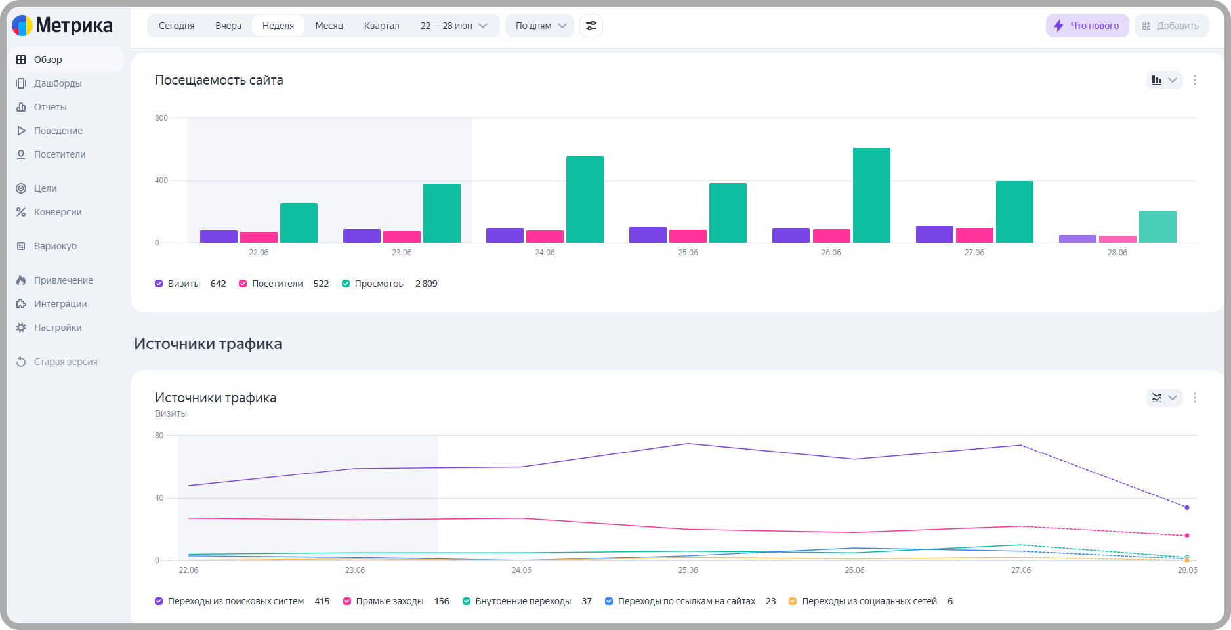The height and width of the screenshot is (630, 1231).
Task: Select the Сегодня period tab
Action: 177,26
